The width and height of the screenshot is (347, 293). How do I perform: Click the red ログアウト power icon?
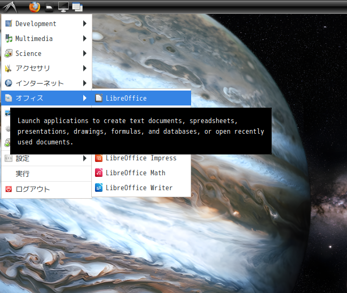(x=9, y=189)
